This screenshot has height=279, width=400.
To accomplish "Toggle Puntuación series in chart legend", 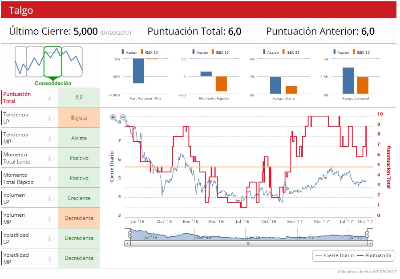I will (x=374, y=255).
